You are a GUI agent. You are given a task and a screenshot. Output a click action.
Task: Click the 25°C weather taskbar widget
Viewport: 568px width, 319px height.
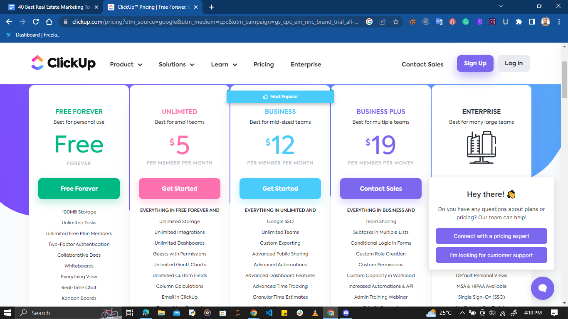click(439, 313)
